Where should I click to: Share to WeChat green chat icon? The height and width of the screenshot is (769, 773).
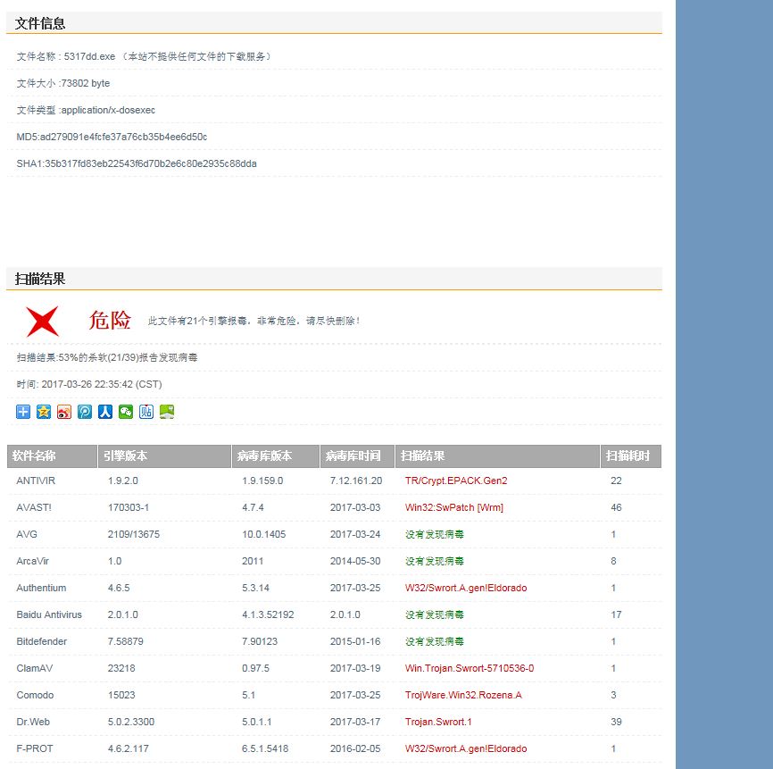126,412
